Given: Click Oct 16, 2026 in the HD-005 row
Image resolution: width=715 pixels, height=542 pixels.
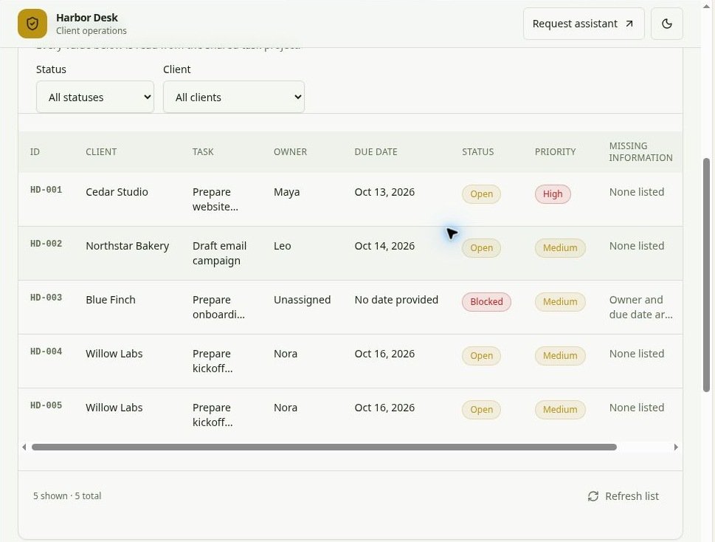Looking at the screenshot, I should coord(384,408).
